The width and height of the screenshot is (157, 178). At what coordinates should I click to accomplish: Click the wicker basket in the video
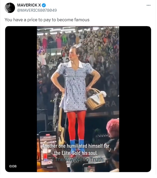point(95,99)
